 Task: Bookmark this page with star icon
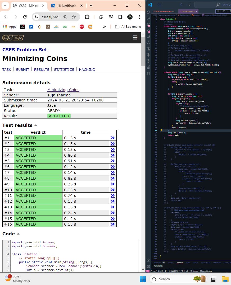pyautogui.click(x=74, y=17)
